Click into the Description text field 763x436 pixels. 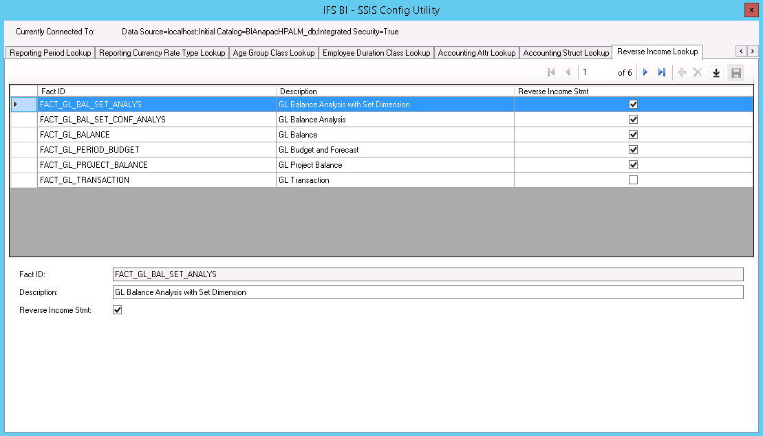(x=427, y=292)
